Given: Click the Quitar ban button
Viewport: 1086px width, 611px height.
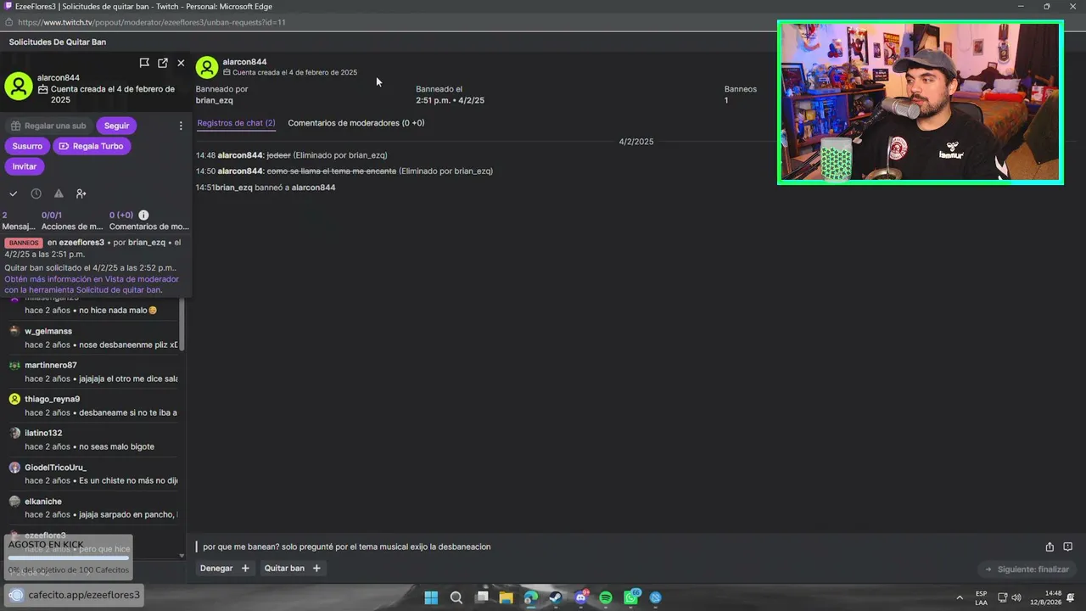Looking at the screenshot, I should (x=285, y=569).
